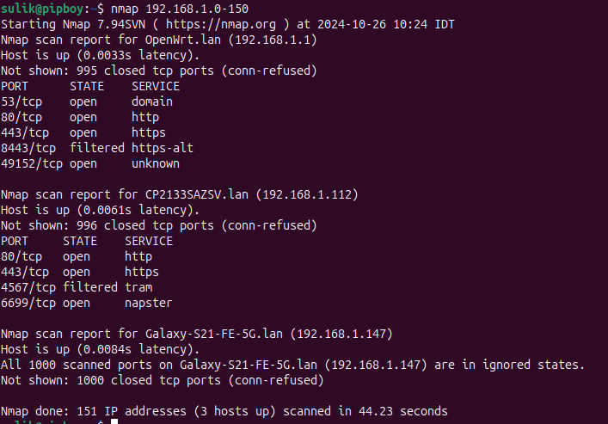Viewport: 608px width, 424px height.
Task: Click the 8443/tcp filtered https-alt row
Action: (97, 148)
